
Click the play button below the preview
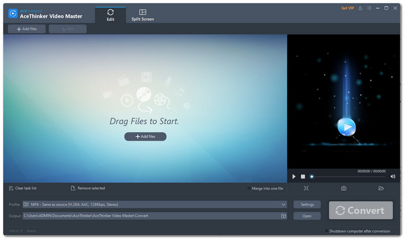pyautogui.click(x=294, y=177)
